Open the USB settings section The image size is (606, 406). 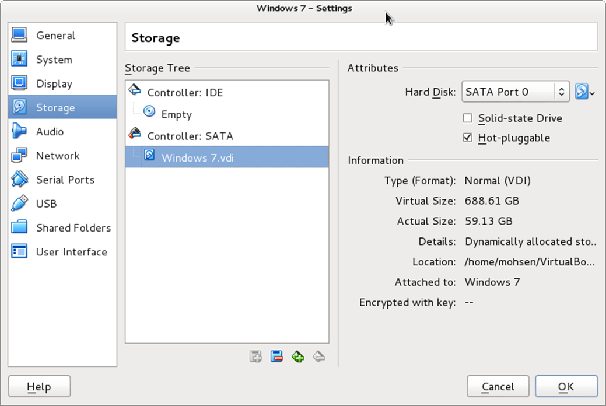[x=46, y=204]
